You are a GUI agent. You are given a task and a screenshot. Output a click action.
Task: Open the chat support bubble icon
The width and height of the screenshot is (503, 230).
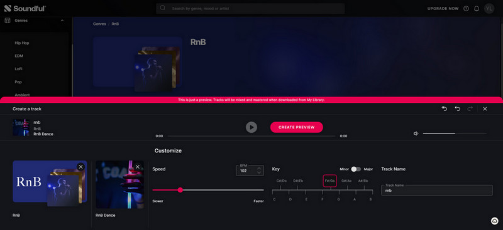point(495,221)
